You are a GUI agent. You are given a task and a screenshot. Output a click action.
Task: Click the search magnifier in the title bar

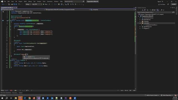pos(83,1)
